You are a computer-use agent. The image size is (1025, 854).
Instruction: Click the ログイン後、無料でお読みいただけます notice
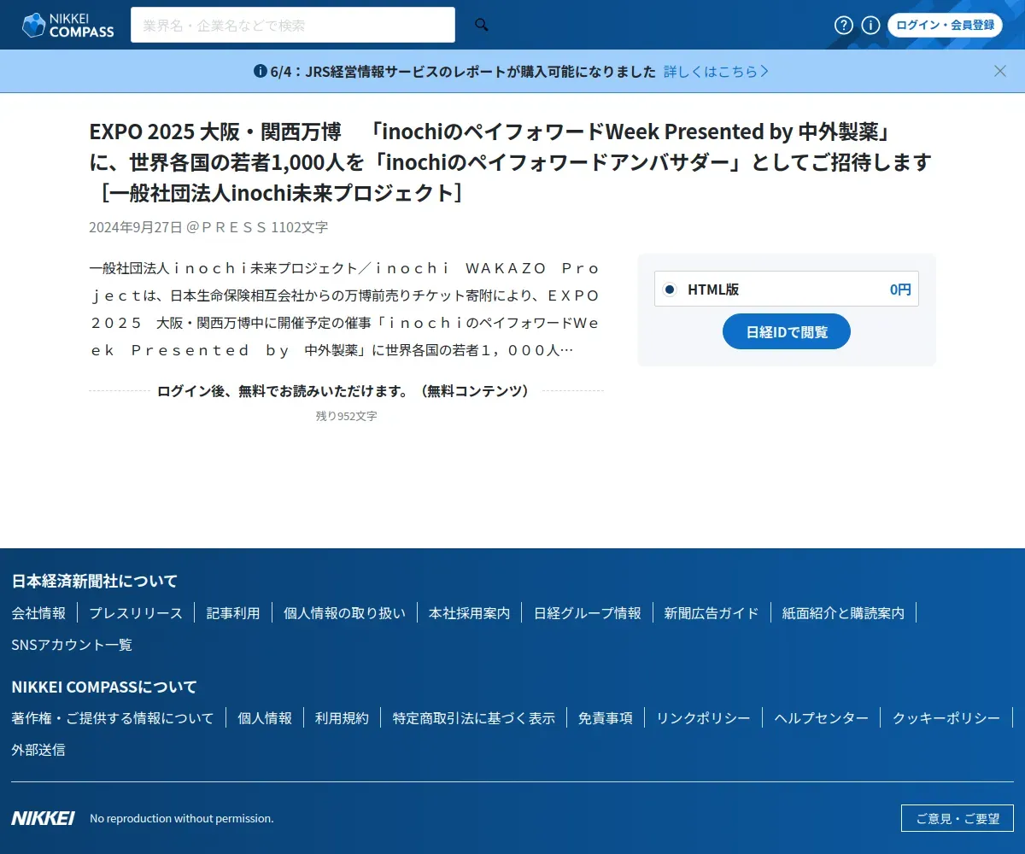[x=346, y=391]
